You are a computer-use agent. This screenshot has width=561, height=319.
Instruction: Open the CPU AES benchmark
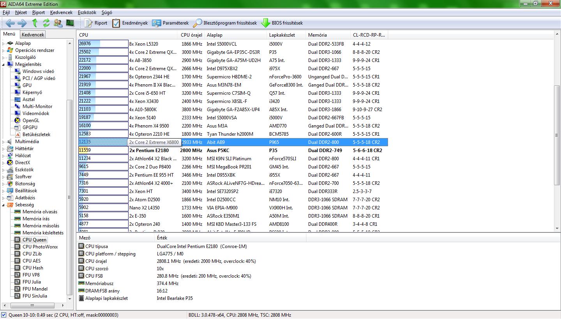click(x=32, y=261)
